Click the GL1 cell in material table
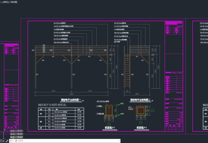This screenshot has width=208, height=143. tap(49, 118)
